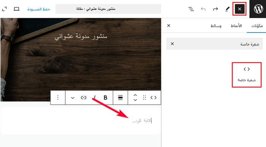Switch to the 'الأنماط' patterns tab
The image size is (266, 147).
(x=236, y=26)
